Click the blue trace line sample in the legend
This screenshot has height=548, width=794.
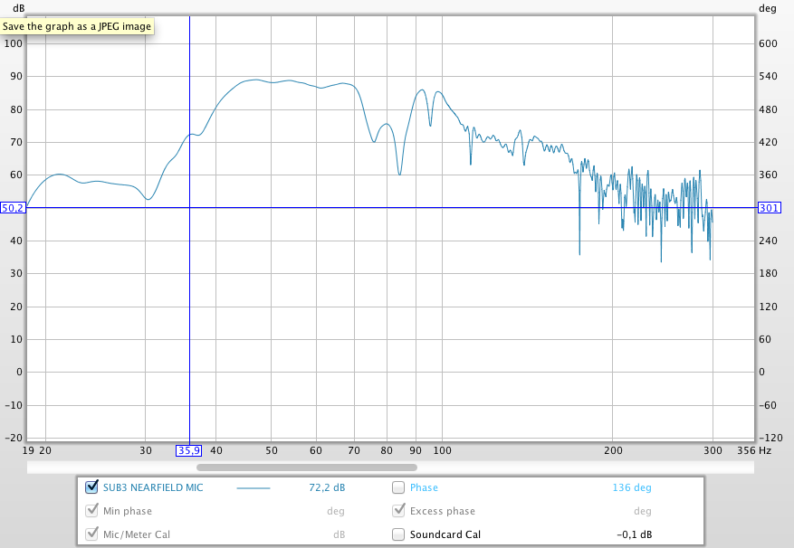click(x=254, y=488)
